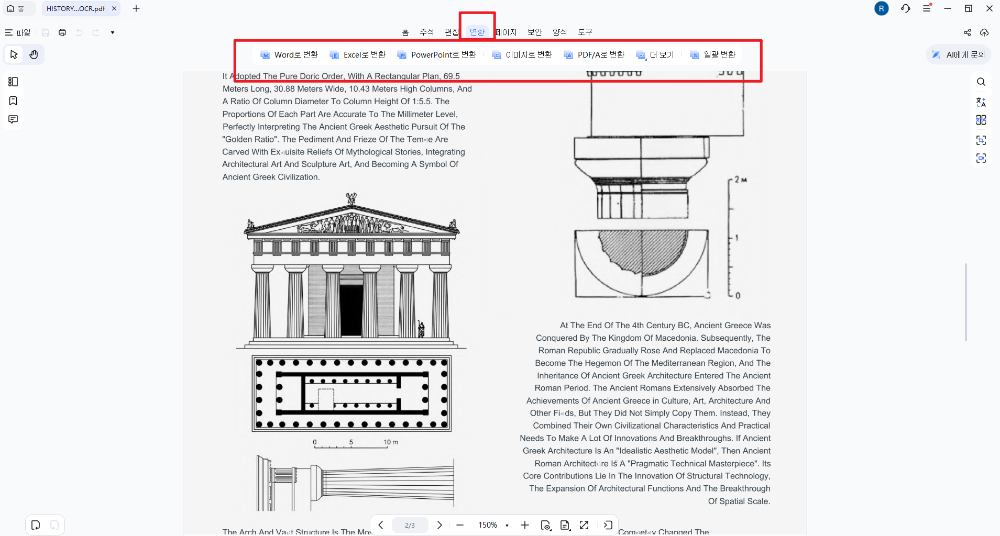Open the AI에게 문의 assistant
Viewport: 1000px width, 536px height.
click(959, 54)
